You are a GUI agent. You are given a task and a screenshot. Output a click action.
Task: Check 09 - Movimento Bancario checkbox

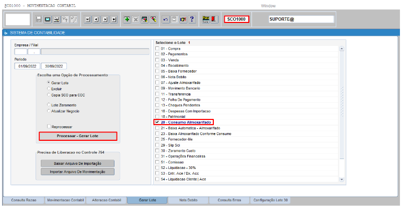tap(157, 88)
